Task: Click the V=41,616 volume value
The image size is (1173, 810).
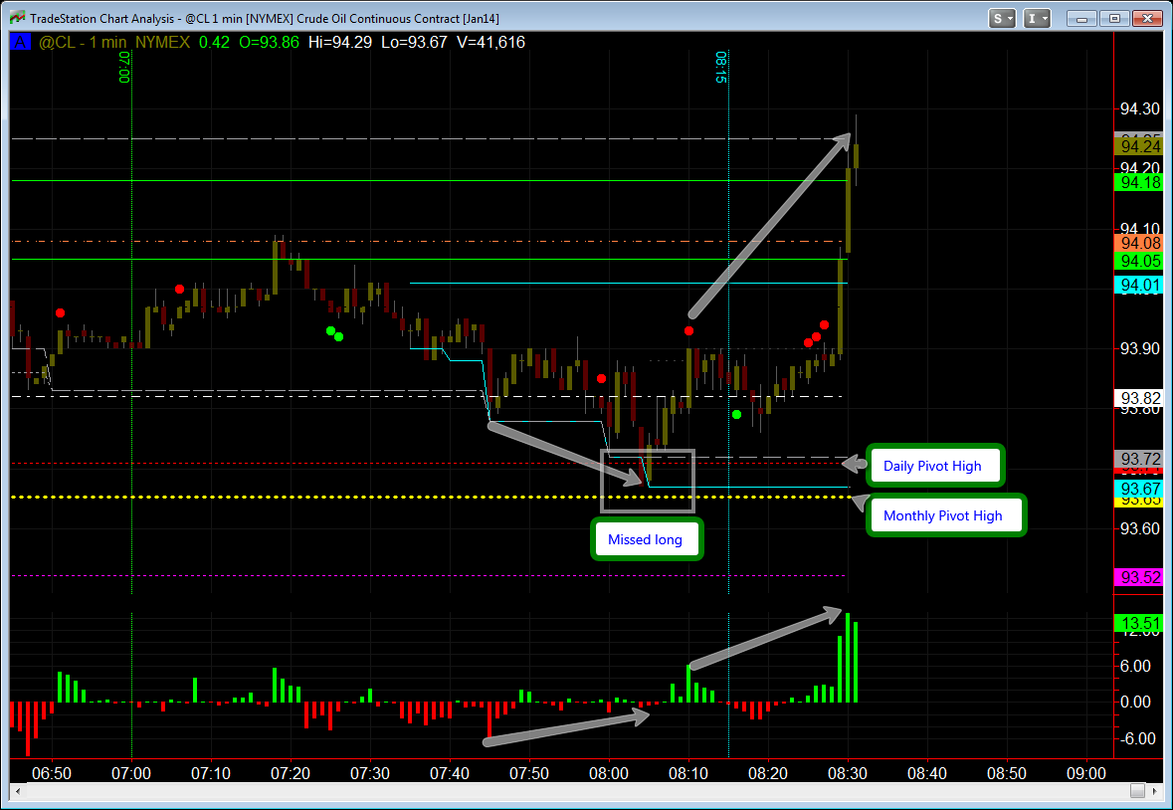Action: pos(490,43)
